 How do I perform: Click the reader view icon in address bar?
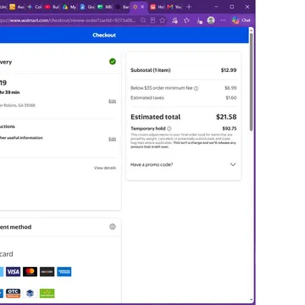coord(152,20)
